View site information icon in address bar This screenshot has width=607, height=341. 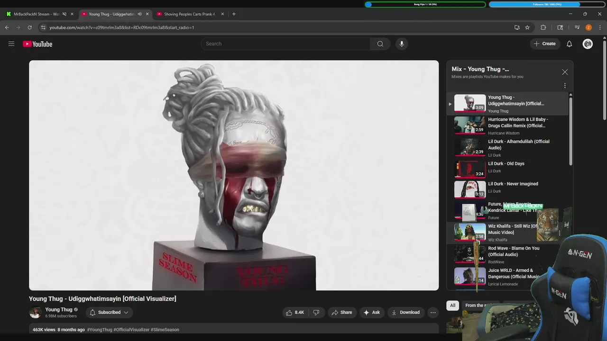pyautogui.click(x=43, y=27)
